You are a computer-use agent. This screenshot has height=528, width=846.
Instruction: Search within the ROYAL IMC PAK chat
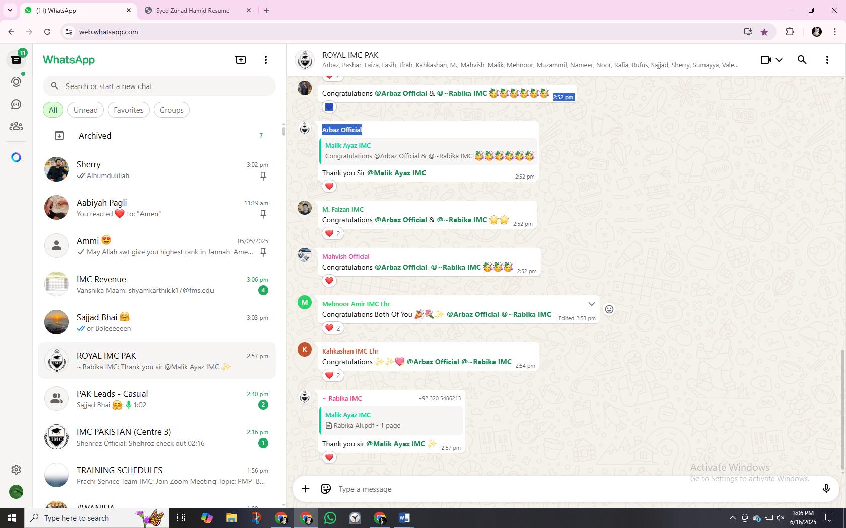(802, 60)
